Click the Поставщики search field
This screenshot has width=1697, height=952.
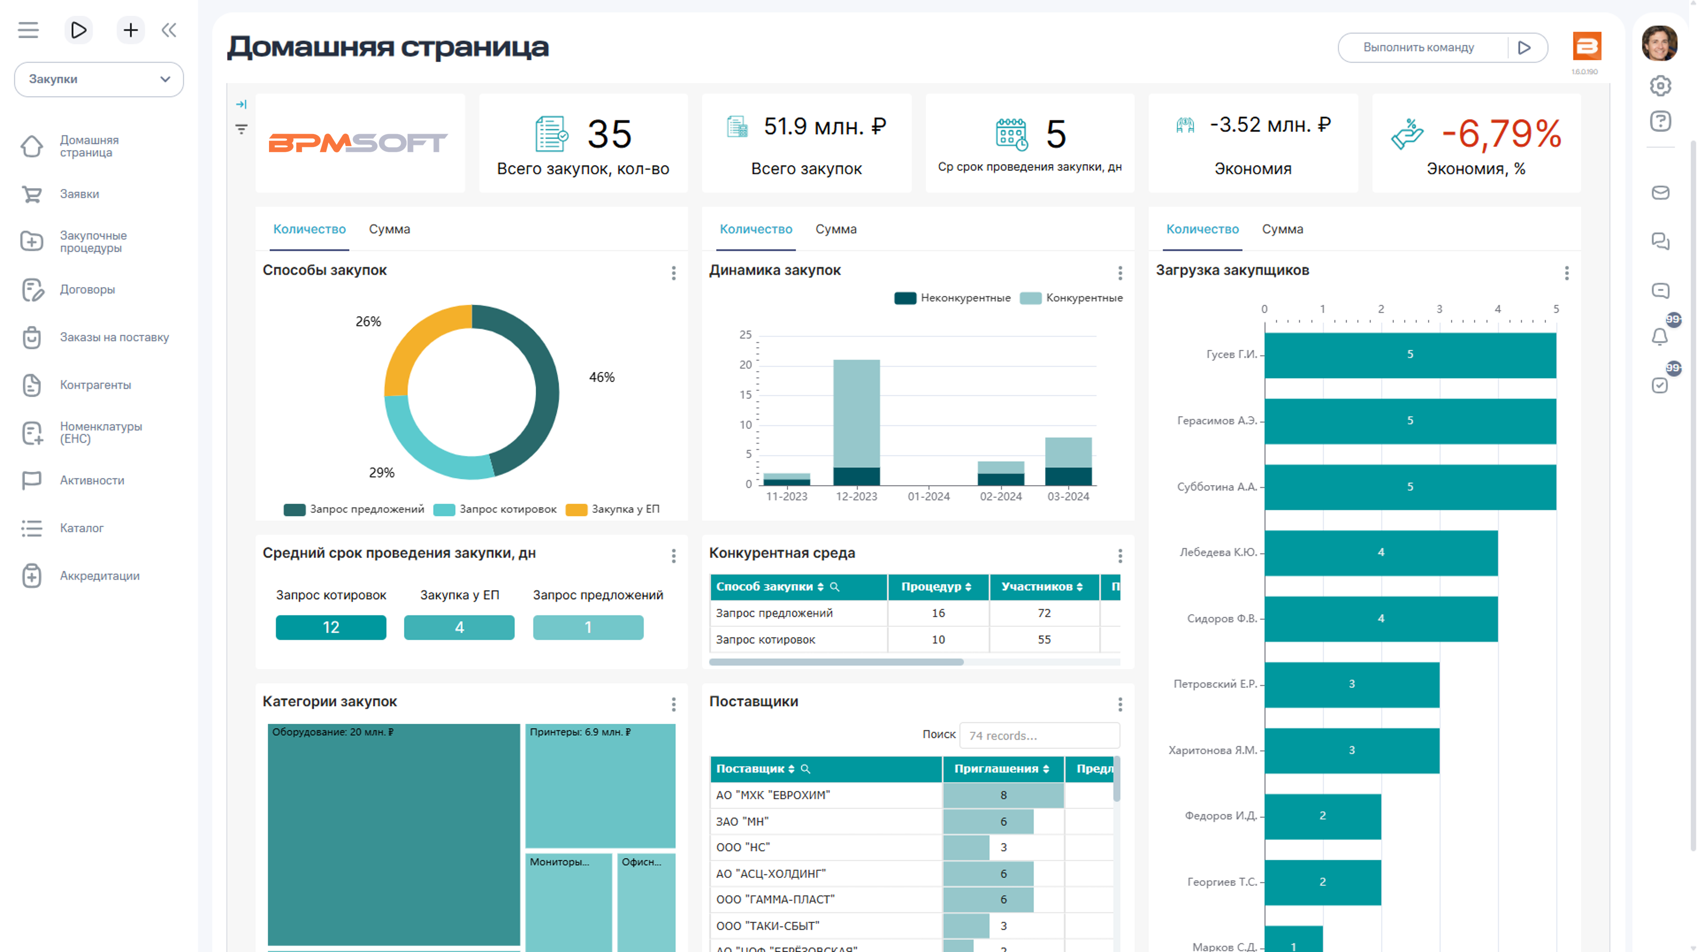pos(1039,736)
